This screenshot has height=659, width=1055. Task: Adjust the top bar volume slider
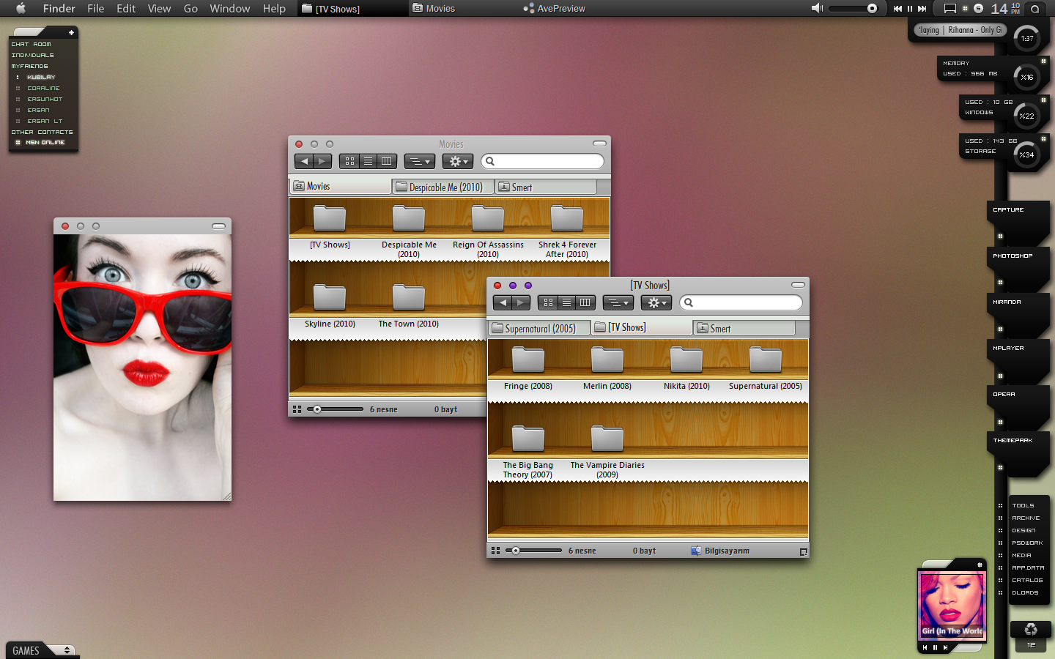pyautogui.click(x=853, y=9)
